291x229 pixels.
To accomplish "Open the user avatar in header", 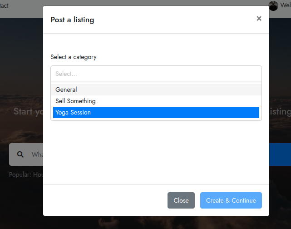I will point(273,5).
